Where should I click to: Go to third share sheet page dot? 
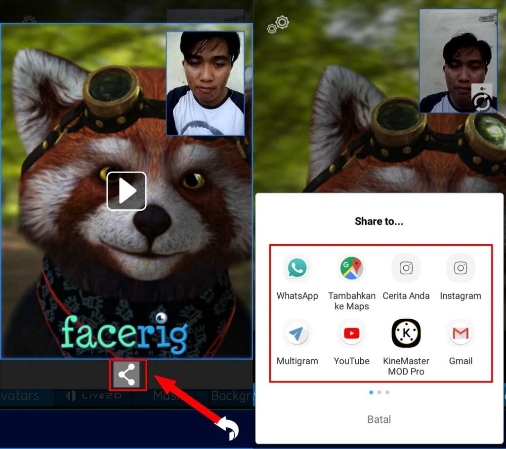pyautogui.click(x=387, y=392)
